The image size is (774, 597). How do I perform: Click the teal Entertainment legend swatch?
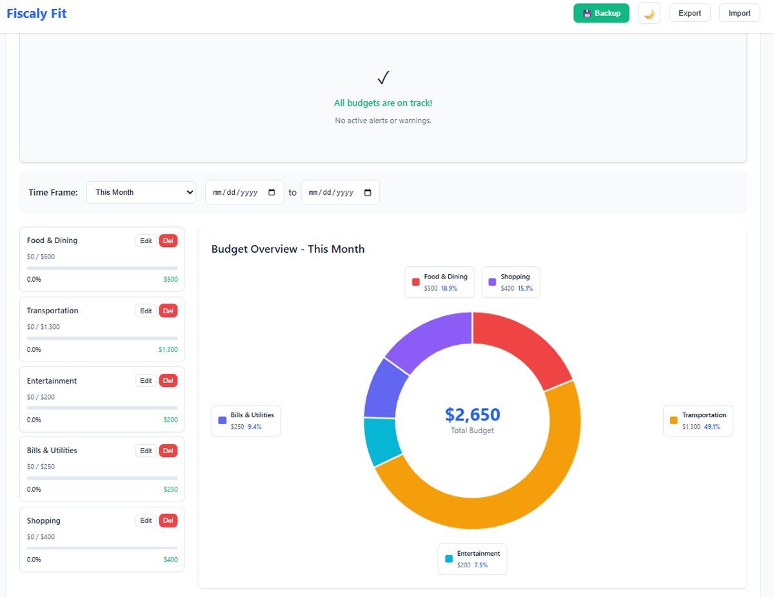[450, 558]
